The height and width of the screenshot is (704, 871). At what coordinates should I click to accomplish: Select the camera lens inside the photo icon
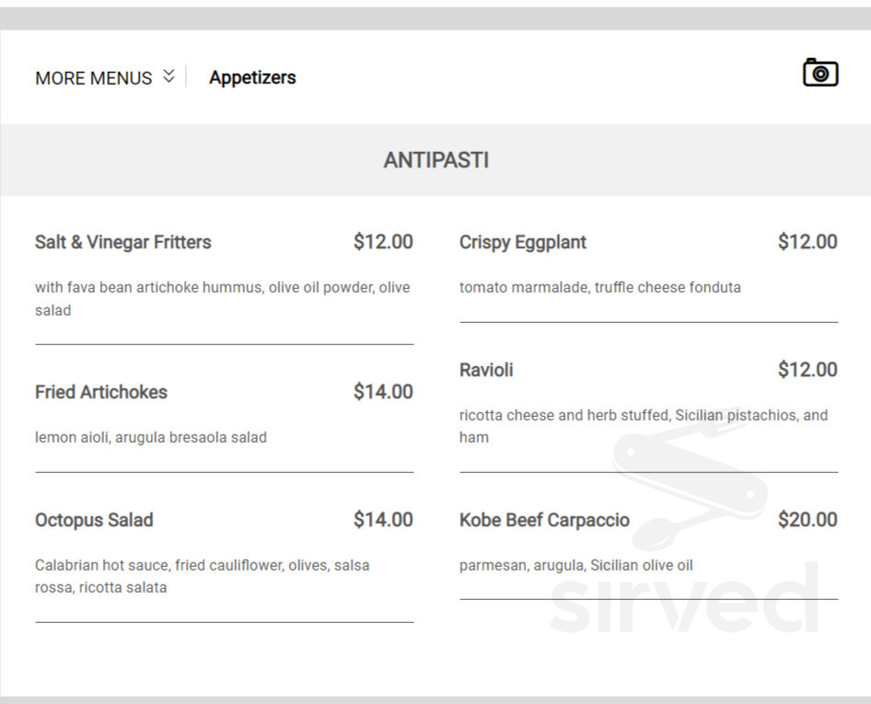pyautogui.click(x=819, y=75)
